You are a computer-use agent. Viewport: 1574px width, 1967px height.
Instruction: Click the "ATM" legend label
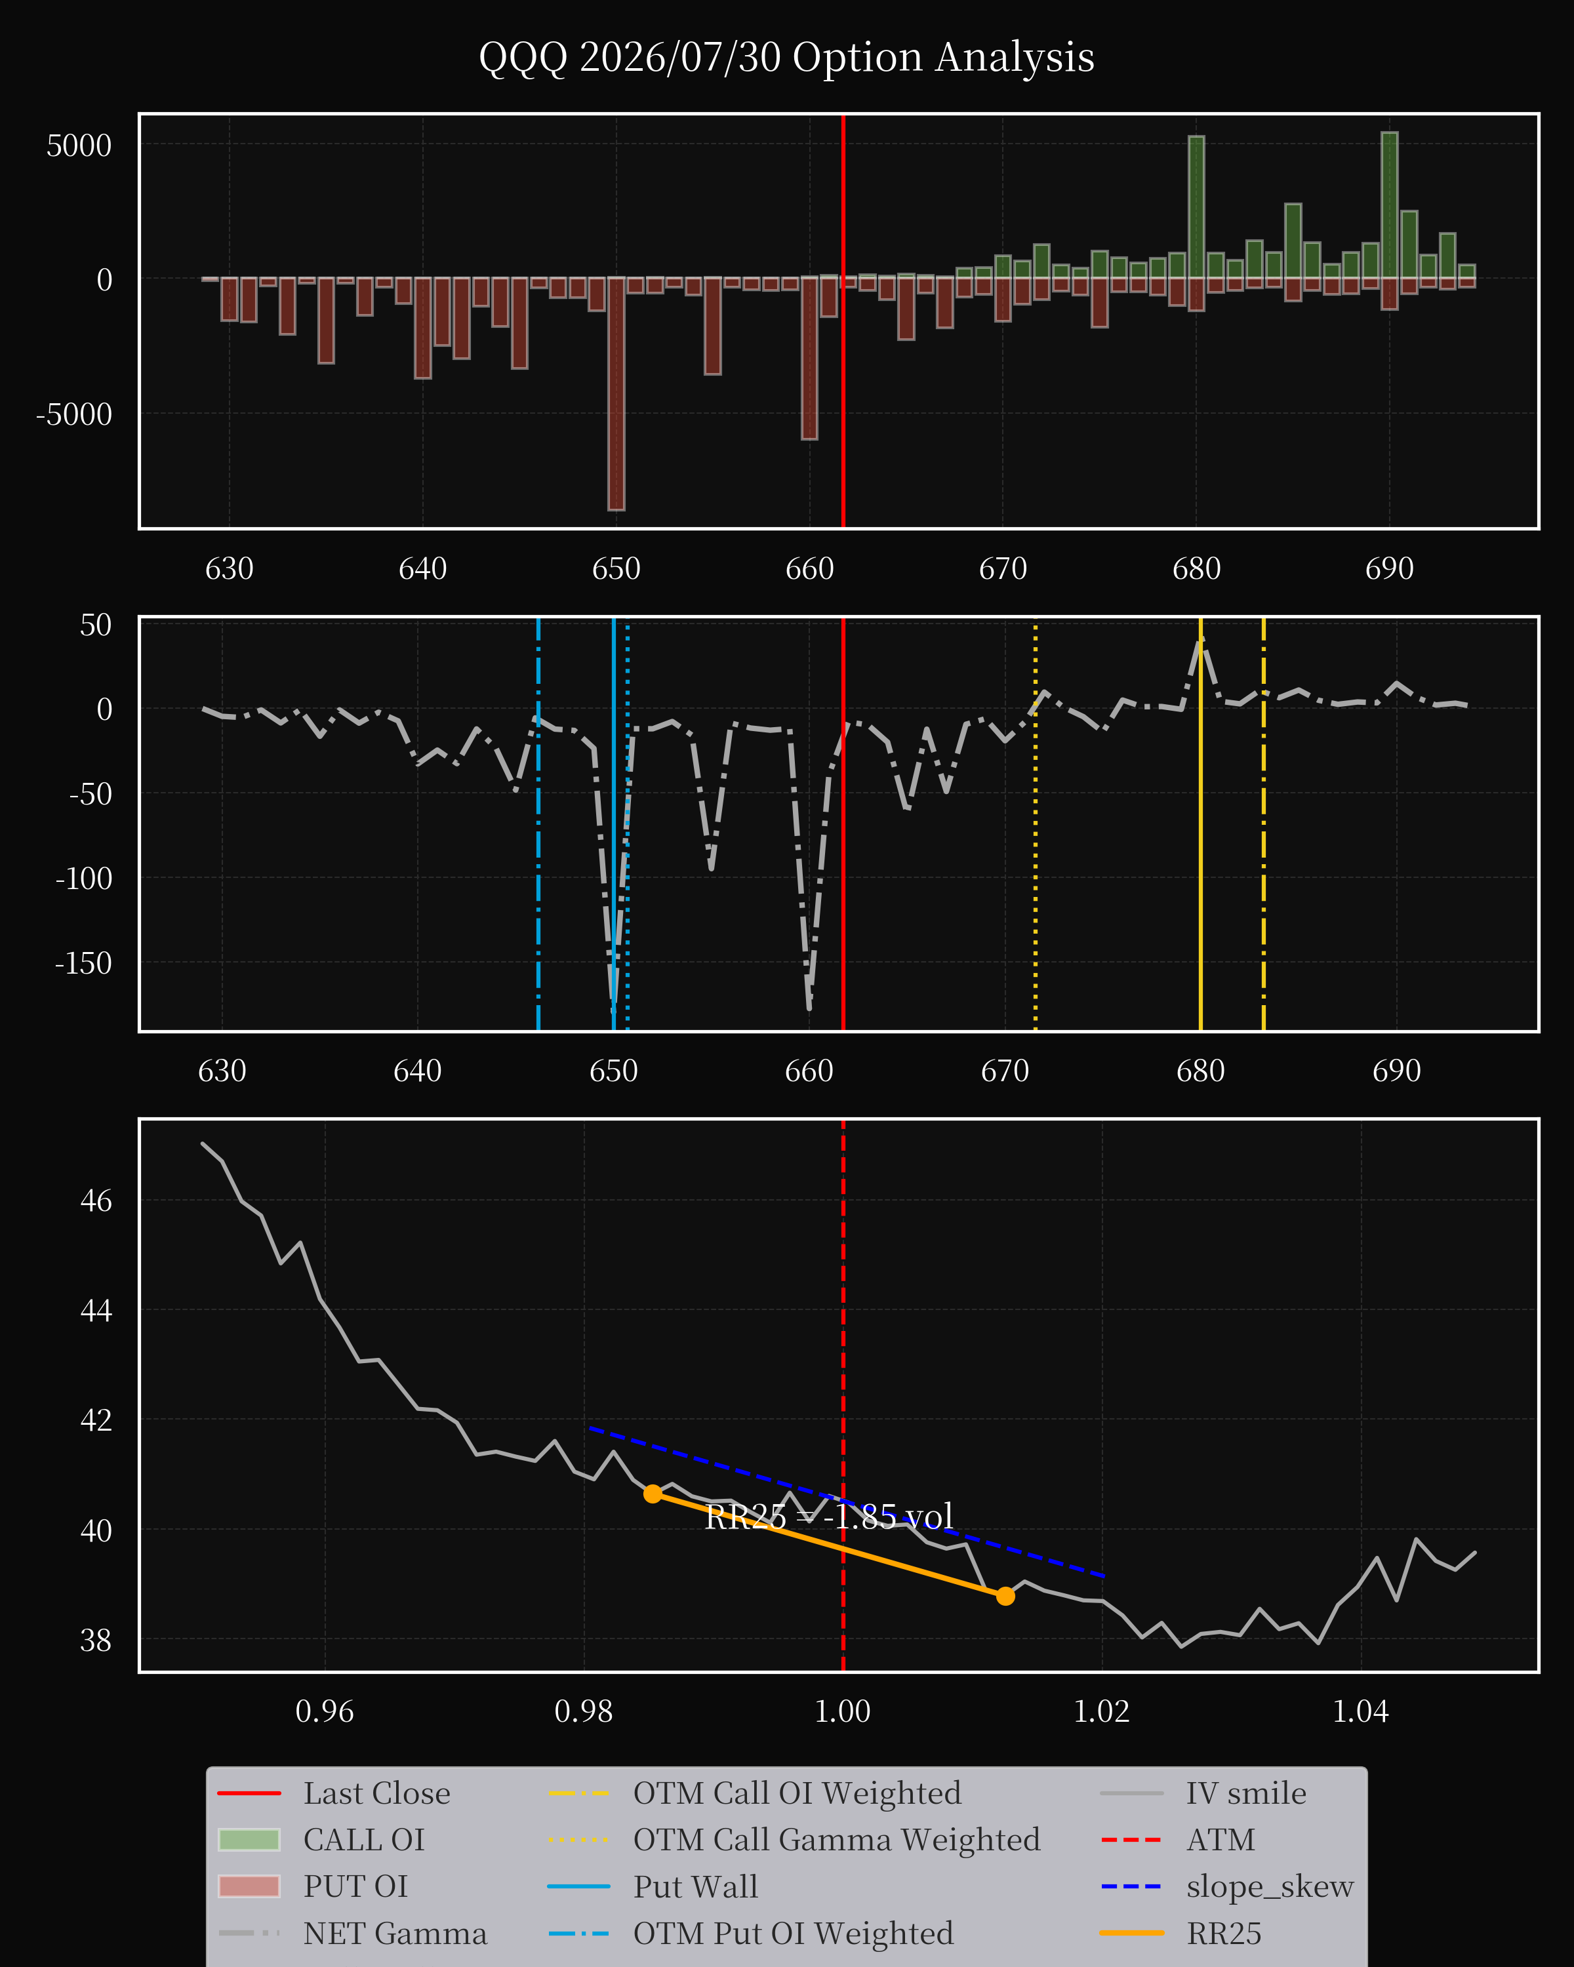[1221, 1839]
